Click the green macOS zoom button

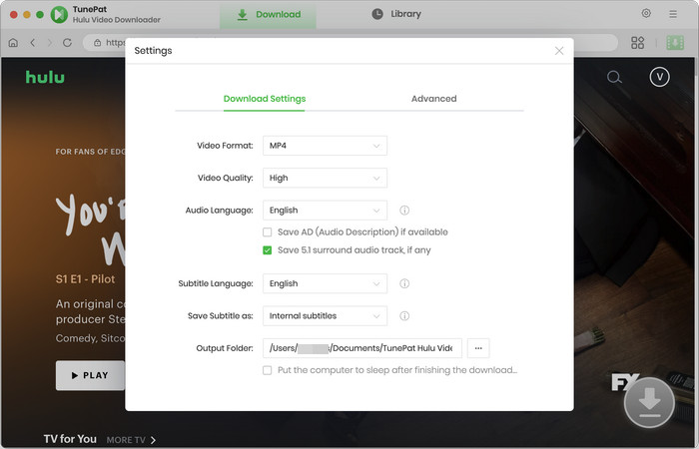[x=40, y=14]
